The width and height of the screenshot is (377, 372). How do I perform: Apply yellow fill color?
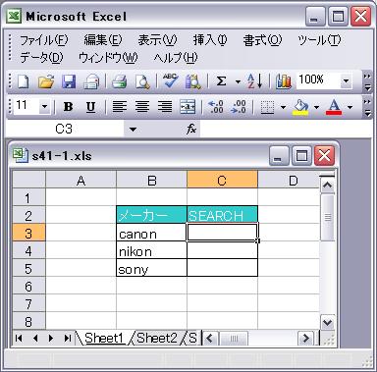pos(300,107)
